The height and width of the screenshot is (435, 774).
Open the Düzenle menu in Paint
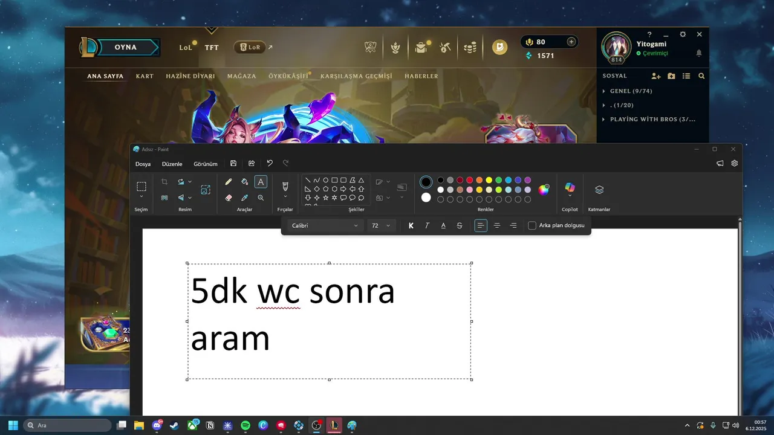(172, 164)
